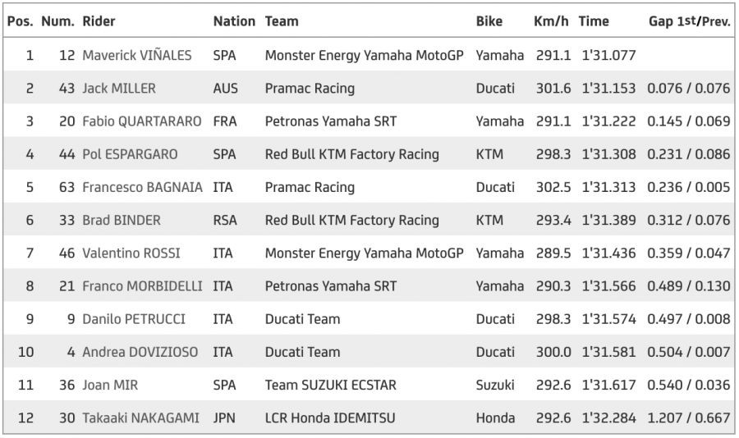This screenshot has height=438, width=739.
Task: Click the Team column header
Action: coord(282,21)
